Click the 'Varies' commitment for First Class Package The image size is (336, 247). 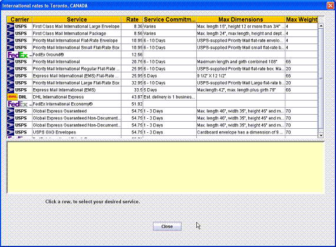[x=170, y=34]
